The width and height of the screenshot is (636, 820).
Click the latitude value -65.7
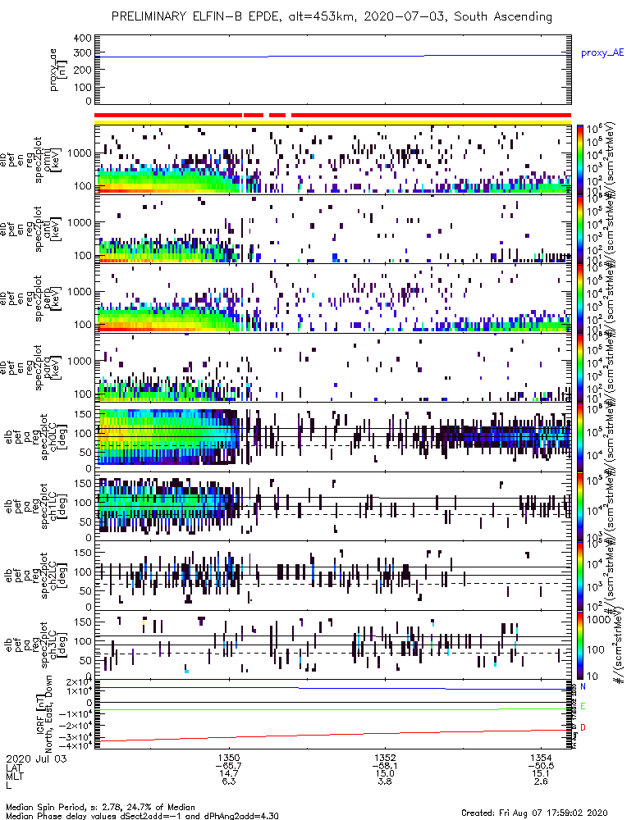pos(229,766)
